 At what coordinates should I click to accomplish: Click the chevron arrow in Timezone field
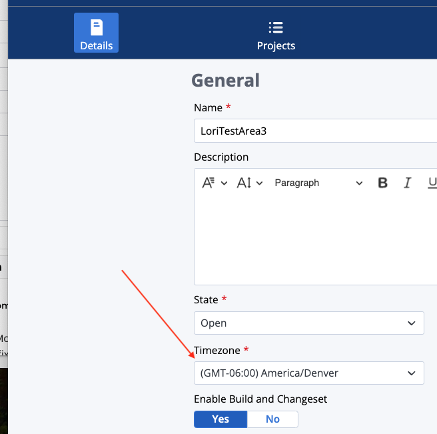point(411,373)
